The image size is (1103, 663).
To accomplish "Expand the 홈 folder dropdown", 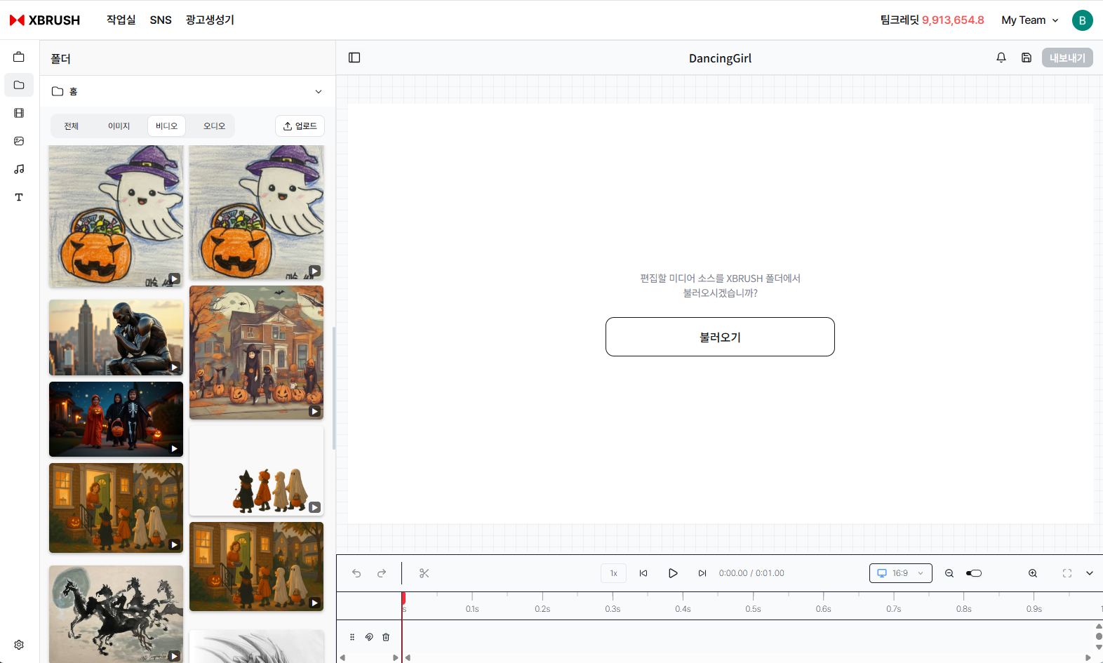I will (x=319, y=91).
